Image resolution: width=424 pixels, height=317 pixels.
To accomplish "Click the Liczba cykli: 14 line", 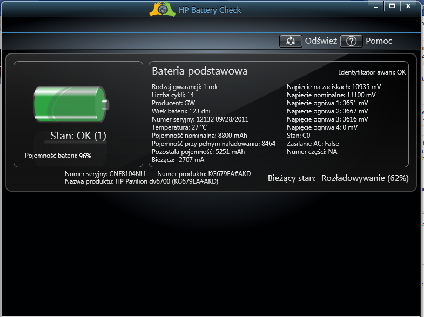I will [173, 95].
